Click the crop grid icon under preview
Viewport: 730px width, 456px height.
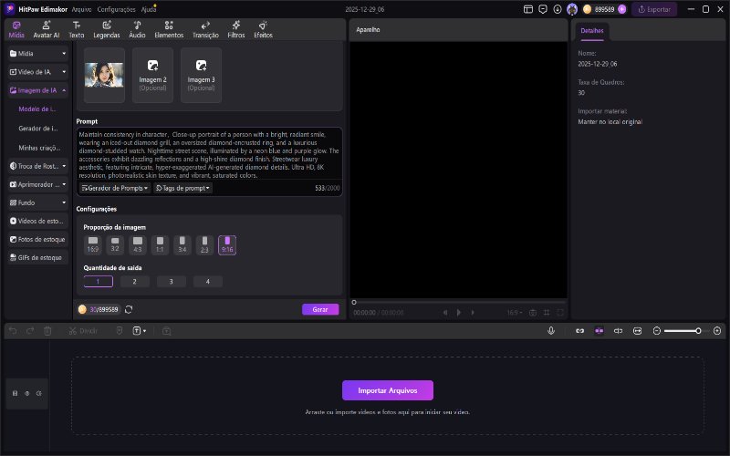pos(547,313)
